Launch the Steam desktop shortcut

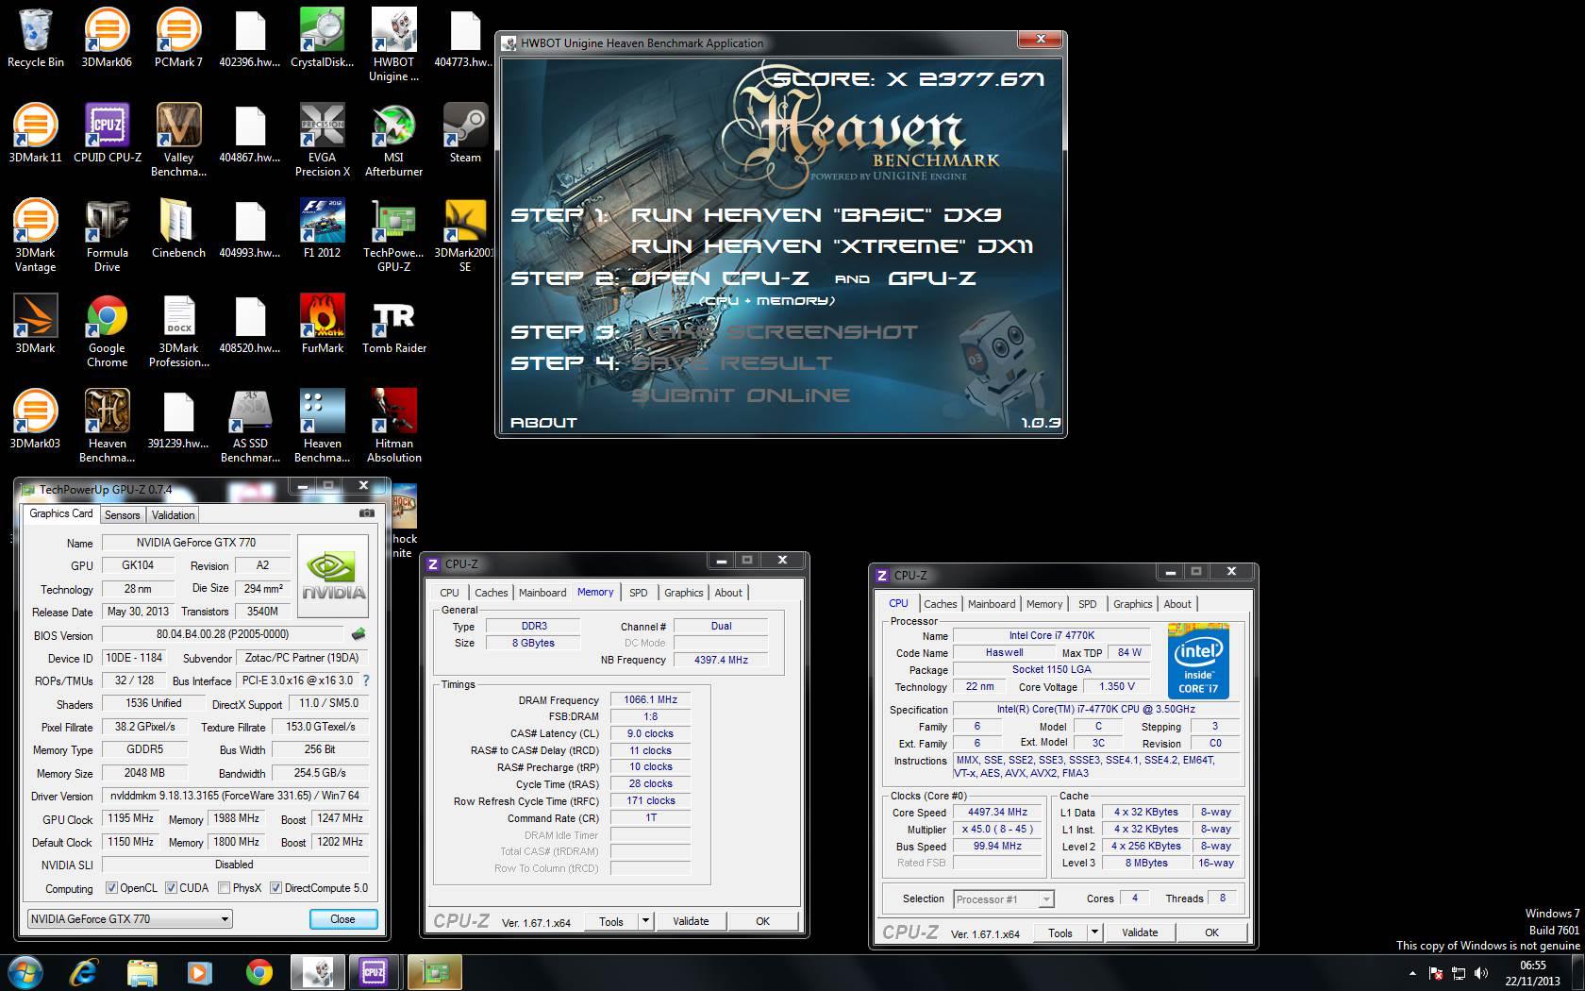click(x=465, y=134)
